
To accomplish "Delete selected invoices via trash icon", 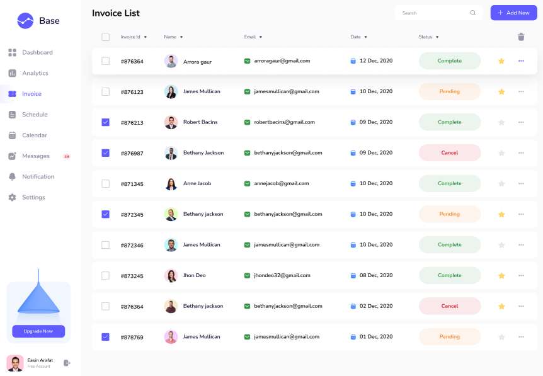I will pos(521,37).
